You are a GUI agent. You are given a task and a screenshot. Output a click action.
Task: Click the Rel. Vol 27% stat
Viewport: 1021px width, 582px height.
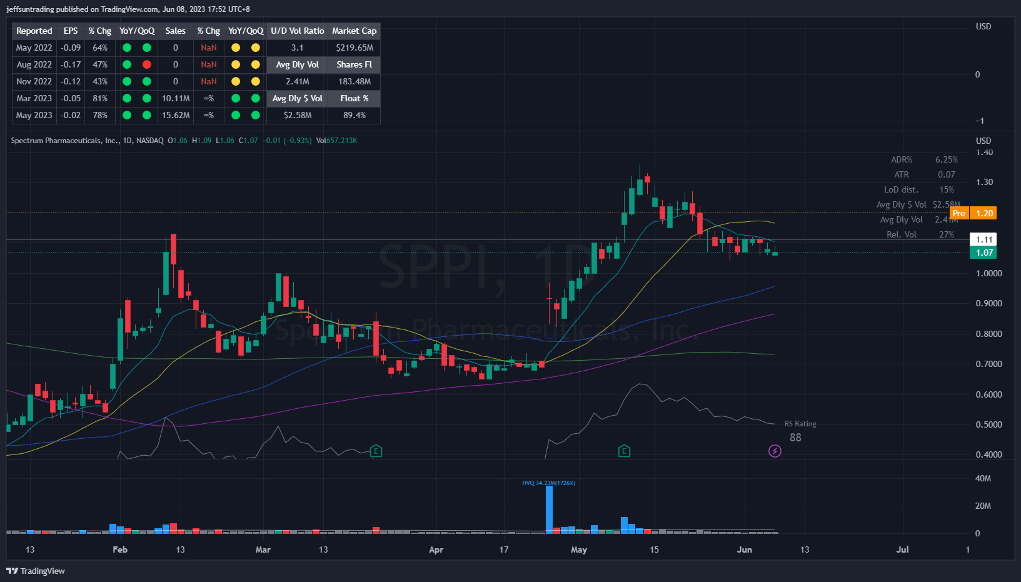(x=920, y=234)
